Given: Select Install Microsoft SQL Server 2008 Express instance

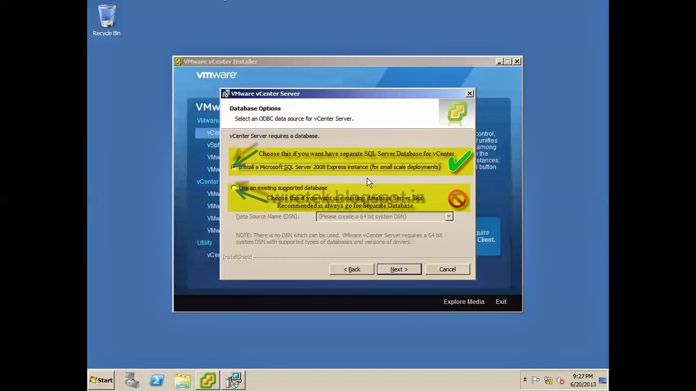Looking at the screenshot, I should coord(234,167).
